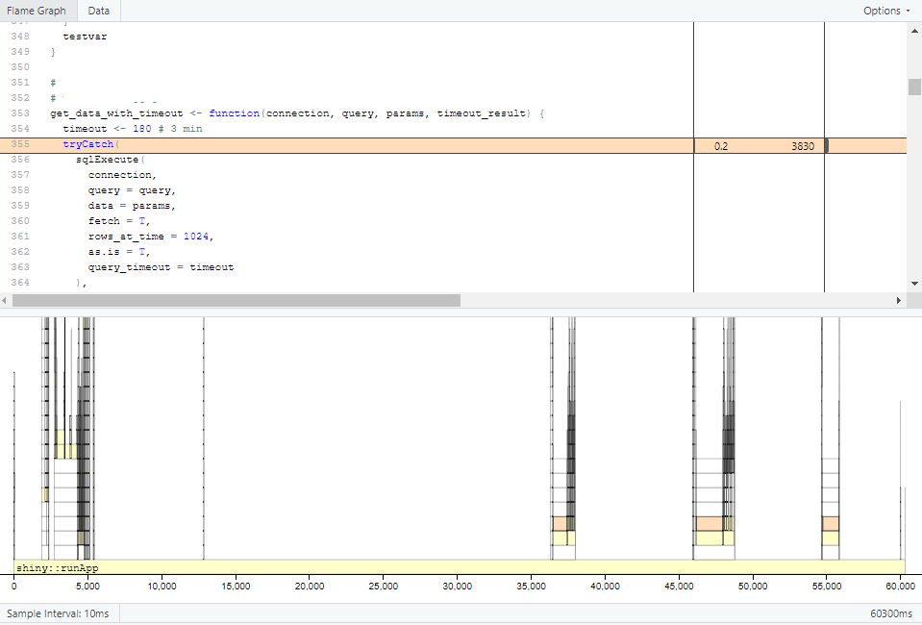The image size is (922, 625).
Task: Click the dark time bar on line 355
Action: [x=827, y=146]
